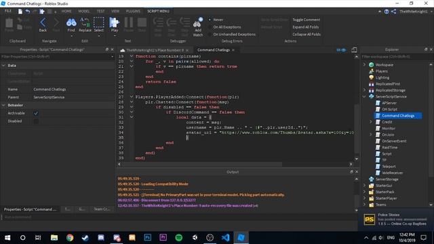
Task: Expand the OnJoin script node
Action: [371, 134]
